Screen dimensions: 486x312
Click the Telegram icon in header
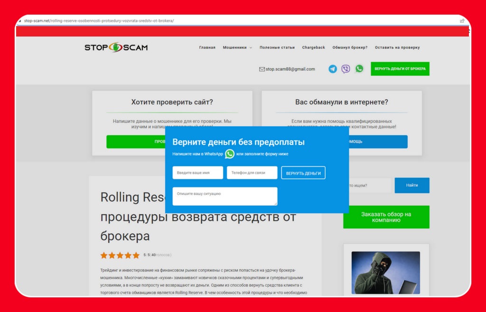coord(333,69)
